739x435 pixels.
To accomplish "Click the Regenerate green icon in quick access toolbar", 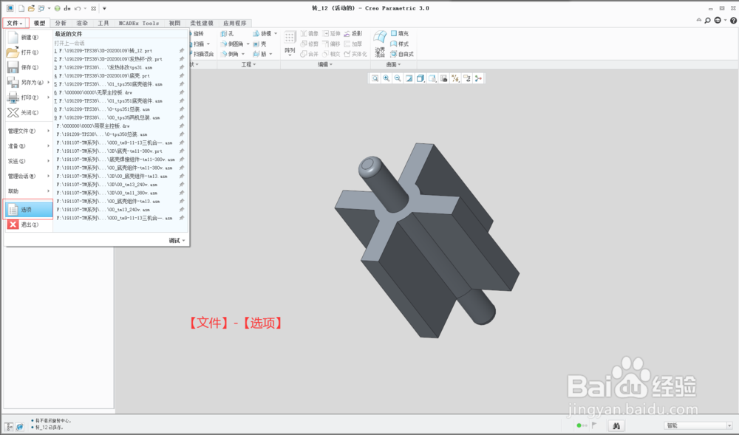I will (x=57, y=8).
